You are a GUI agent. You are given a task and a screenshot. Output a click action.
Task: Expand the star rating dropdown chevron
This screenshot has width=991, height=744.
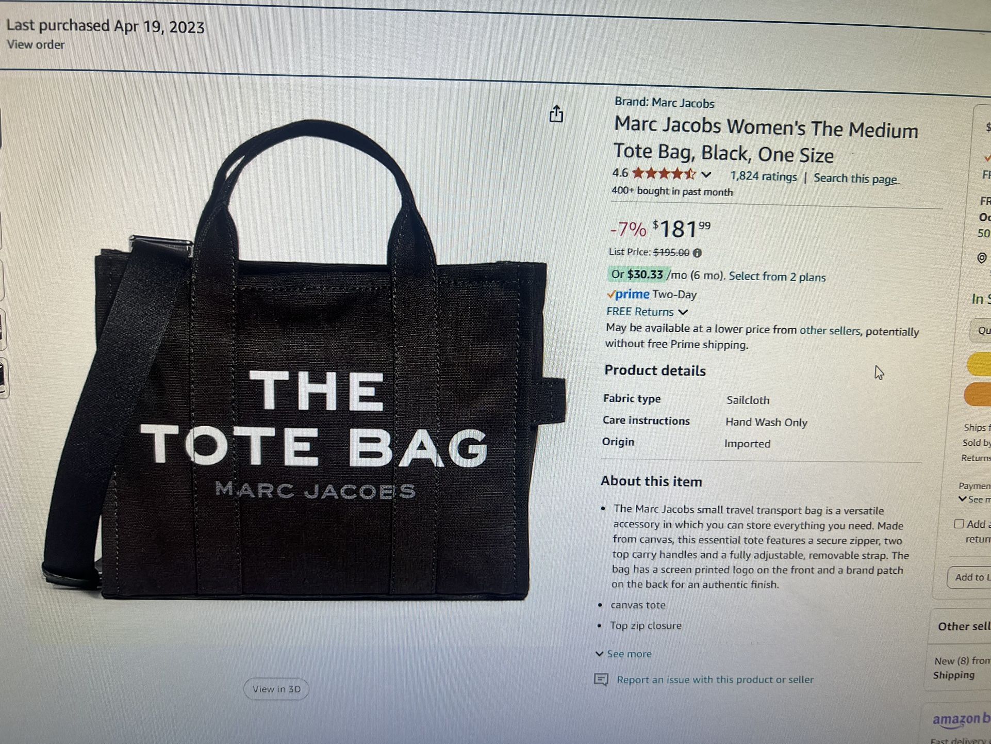pos(706,175)
